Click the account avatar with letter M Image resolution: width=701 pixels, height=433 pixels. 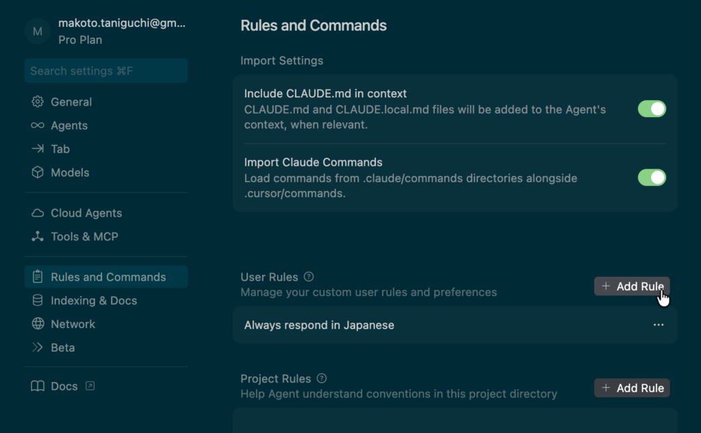(38, 32)
